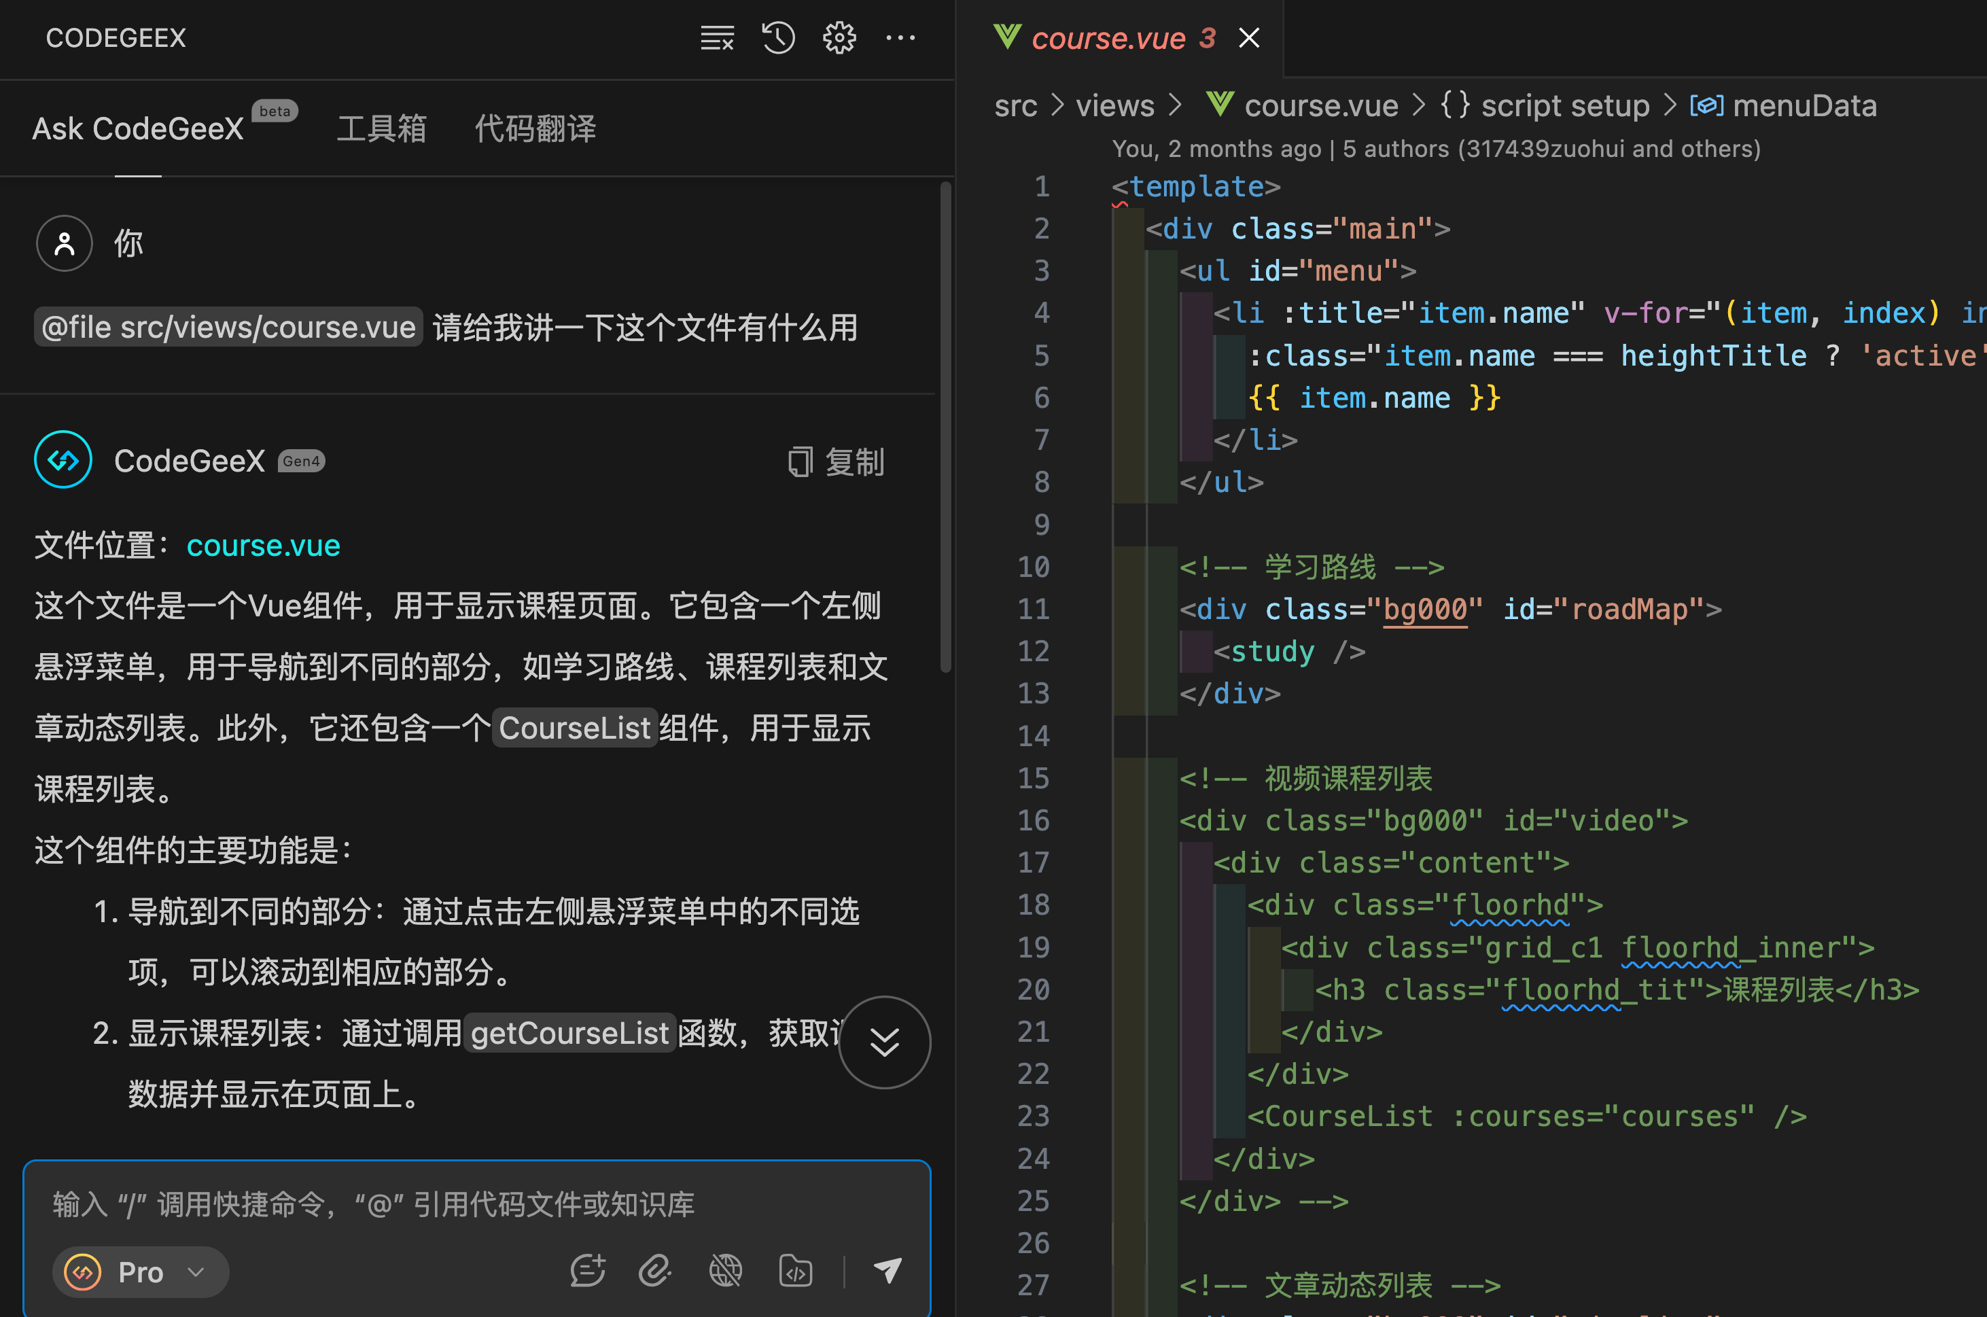Image resolution: width=1987 pixels, height=1317 pixels.
Task: Toggle web search globe icon
Action: pyautogui.click(x=726, y=1271)
